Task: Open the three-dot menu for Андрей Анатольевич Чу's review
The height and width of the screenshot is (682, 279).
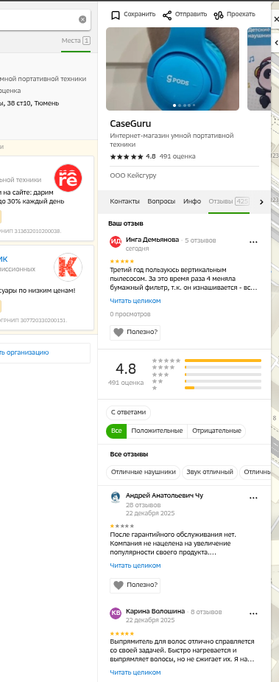Action: pyautogui.click(x=253, y=498)
